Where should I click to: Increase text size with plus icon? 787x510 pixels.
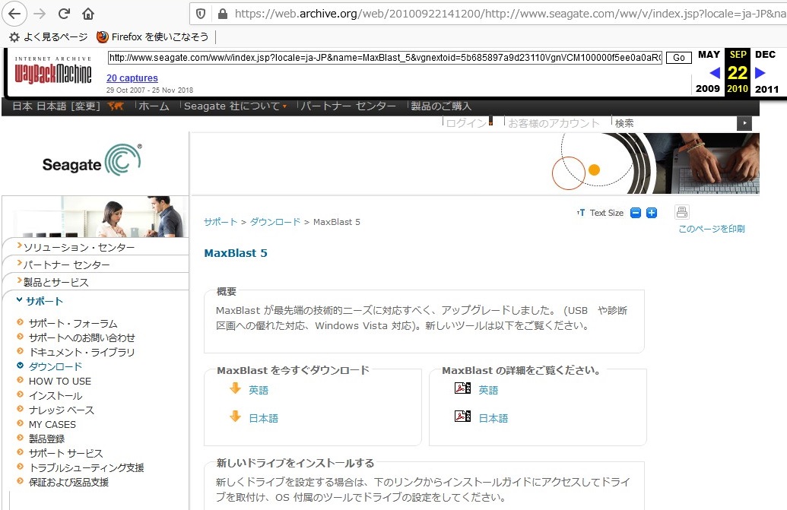652,213
